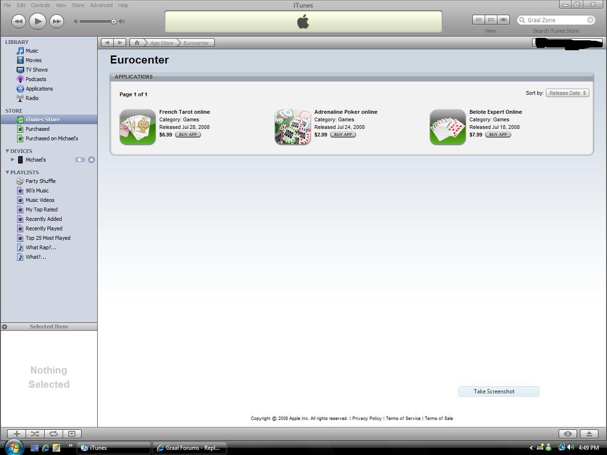Screen dimensions: 607x455
Task: Buy the Adrenaline Poker online app
Action: point(343,135)
